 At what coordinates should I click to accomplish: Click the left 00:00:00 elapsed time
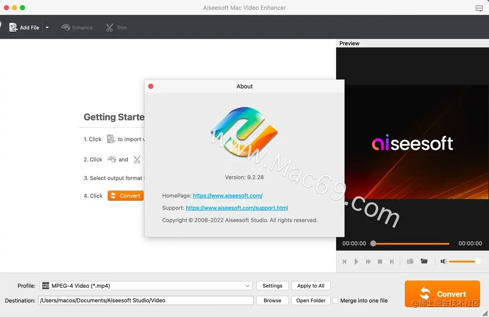pyautogui.click(x=354, y=243)
